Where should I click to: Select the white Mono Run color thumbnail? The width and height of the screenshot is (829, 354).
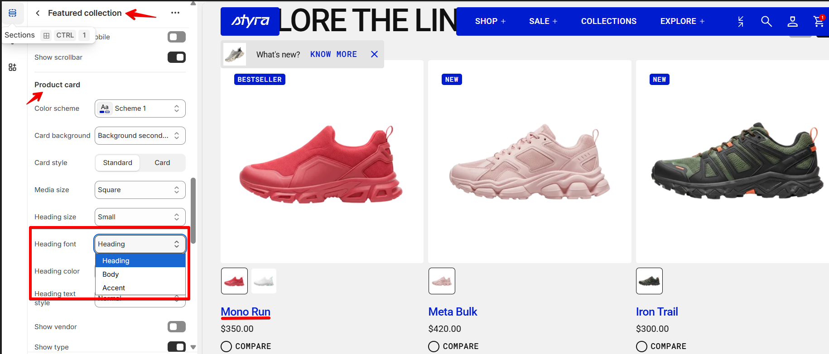264,281
